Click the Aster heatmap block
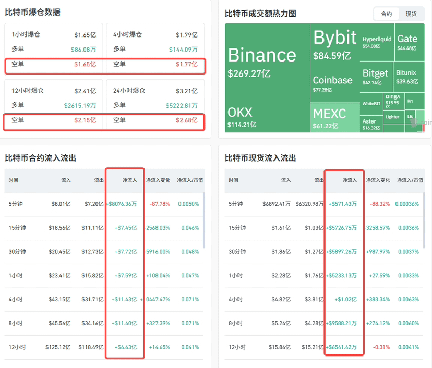Screen dimensions: 432x368 (x=371, y=124)
